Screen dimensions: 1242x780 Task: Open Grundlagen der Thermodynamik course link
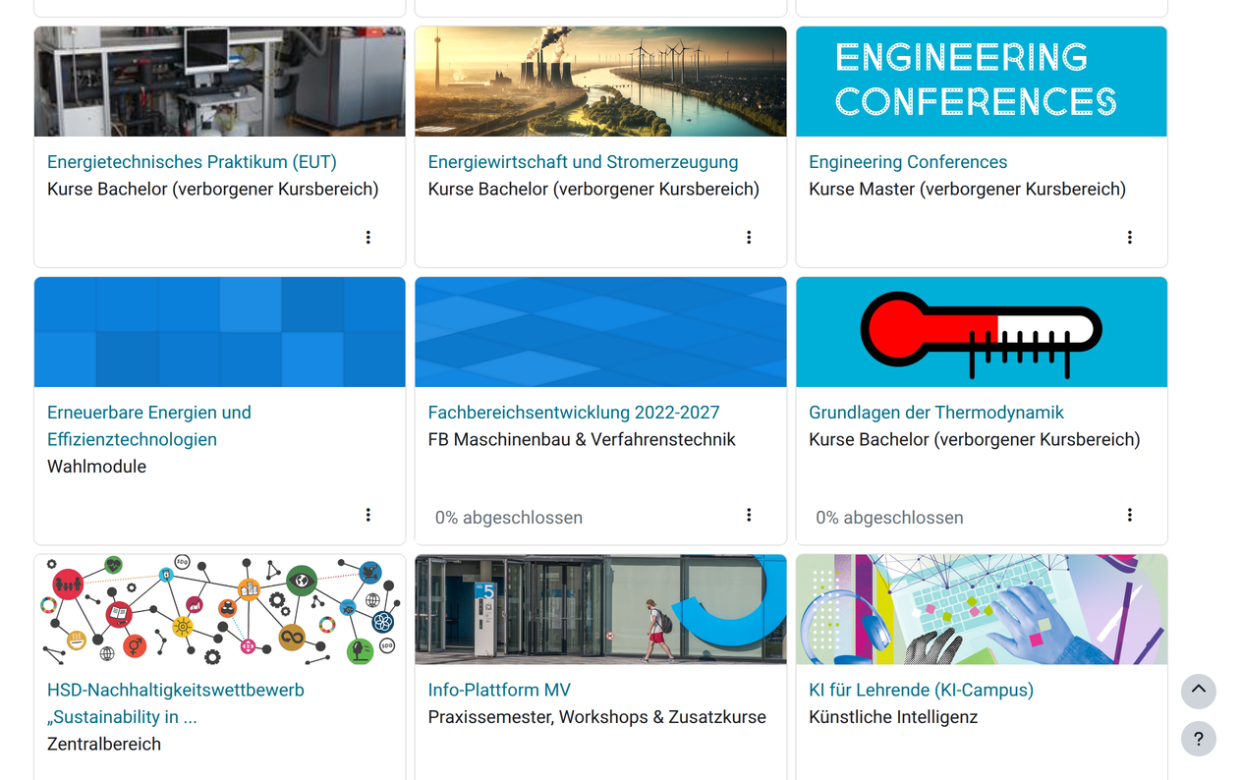tap(935, 413)
